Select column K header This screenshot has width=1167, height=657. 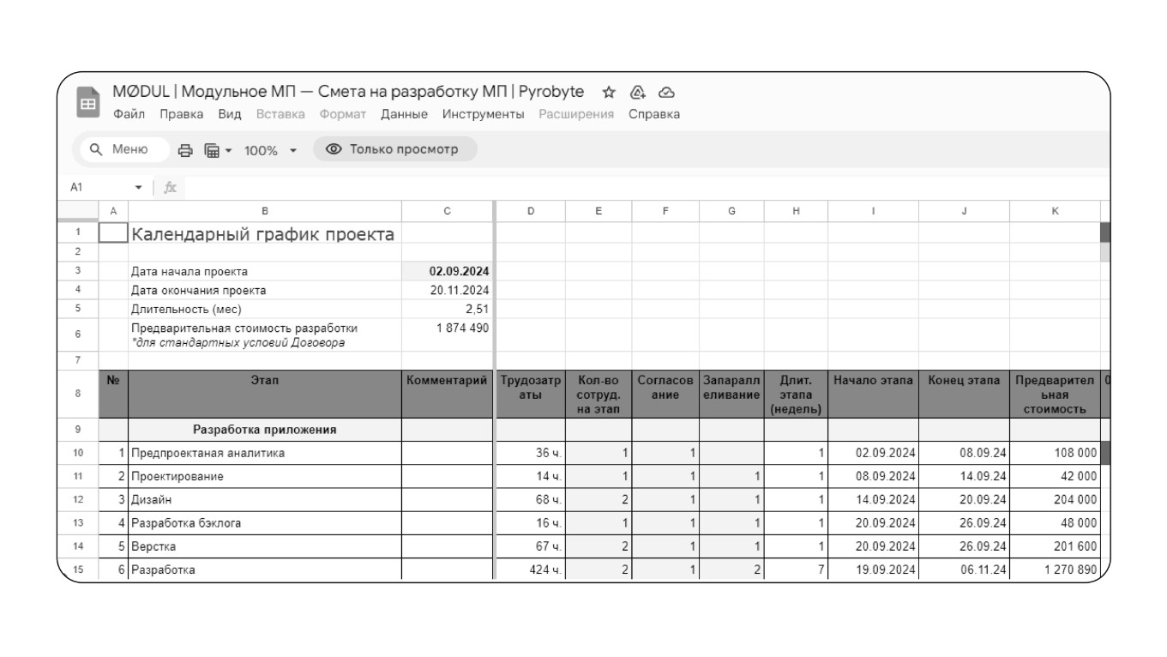[x=1055, y=211]
